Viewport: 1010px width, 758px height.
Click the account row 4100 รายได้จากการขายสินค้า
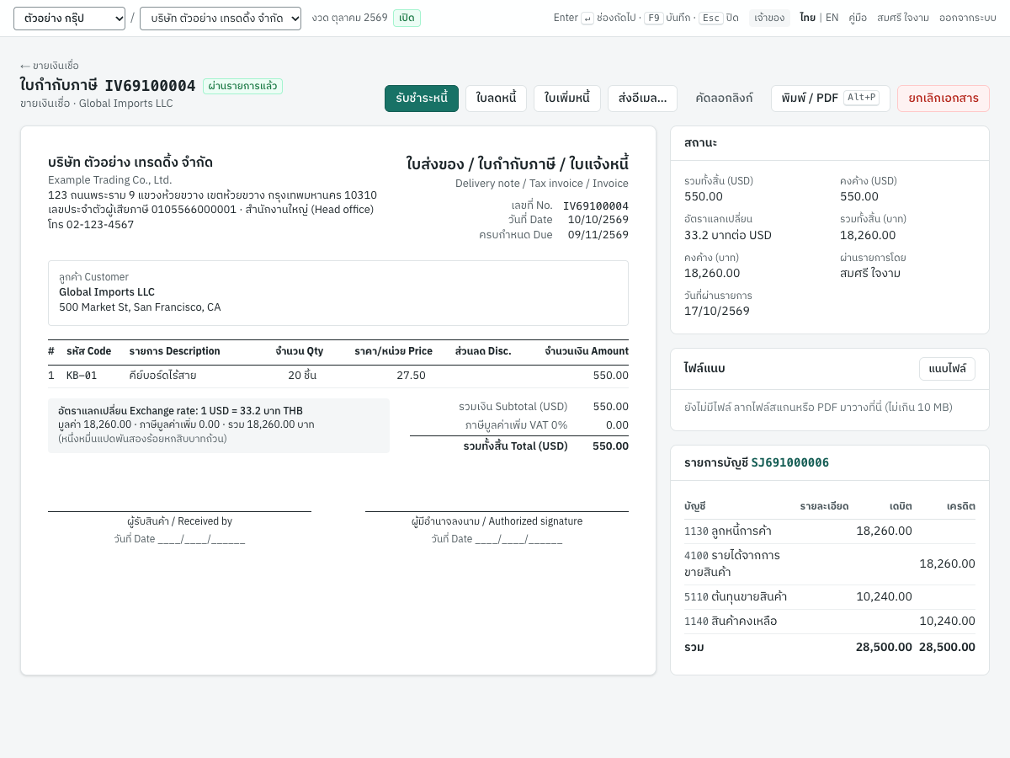[x=830, y=564]
